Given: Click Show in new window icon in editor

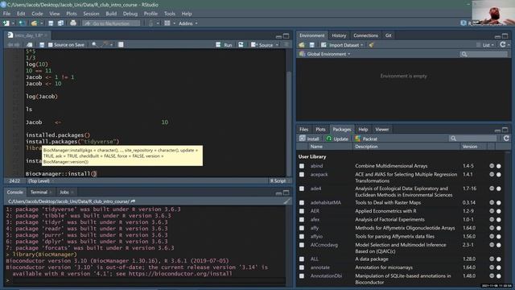Looking at the screenshot, I should point(30,44).
